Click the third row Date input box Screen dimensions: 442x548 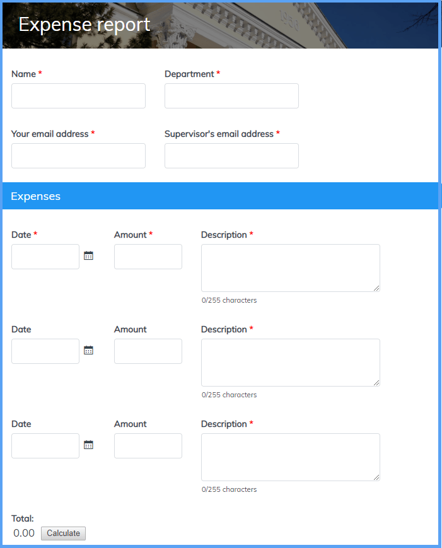(45, 446)
